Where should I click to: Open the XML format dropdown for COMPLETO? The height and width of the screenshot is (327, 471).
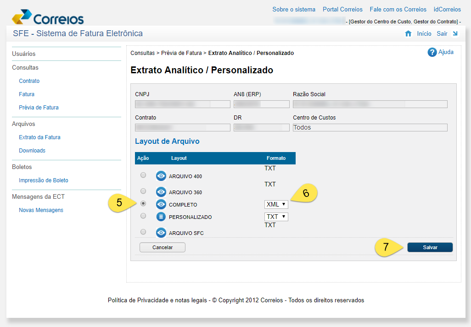click(x=276, y=204)
